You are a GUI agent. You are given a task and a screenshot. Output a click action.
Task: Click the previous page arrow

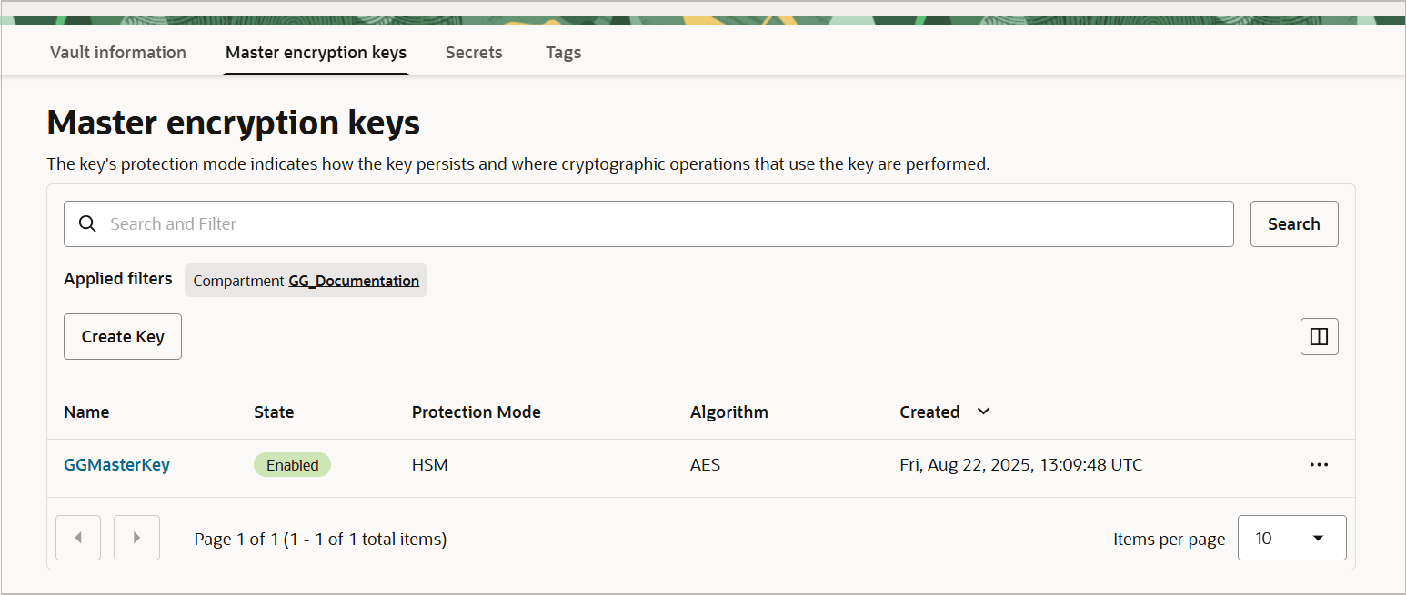(x=78, y=538)
